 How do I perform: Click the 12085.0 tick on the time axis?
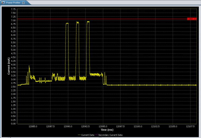click(x=33, y=126)
